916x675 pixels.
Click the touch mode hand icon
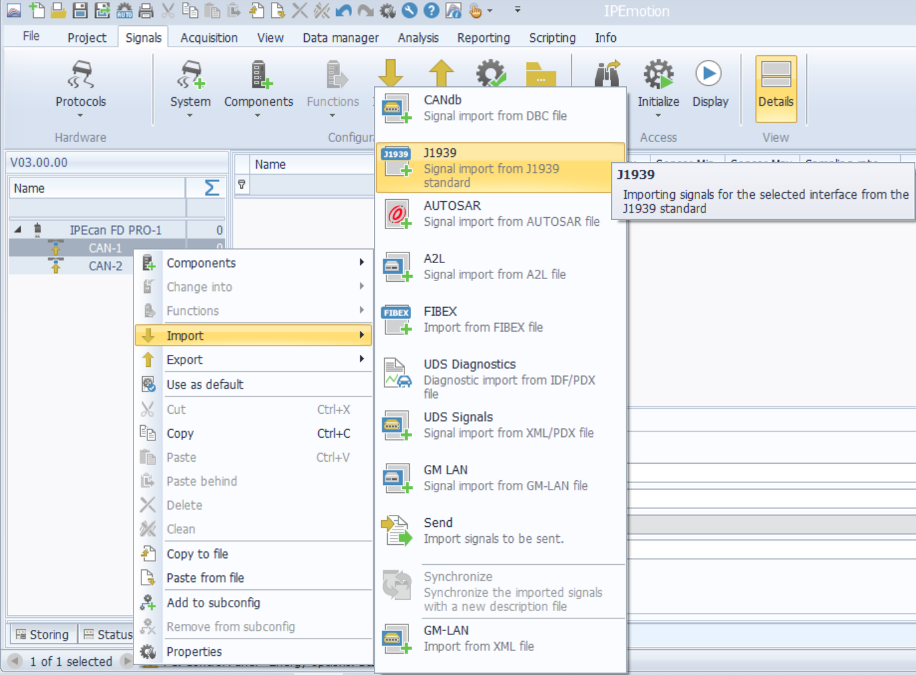pos(475,11)
